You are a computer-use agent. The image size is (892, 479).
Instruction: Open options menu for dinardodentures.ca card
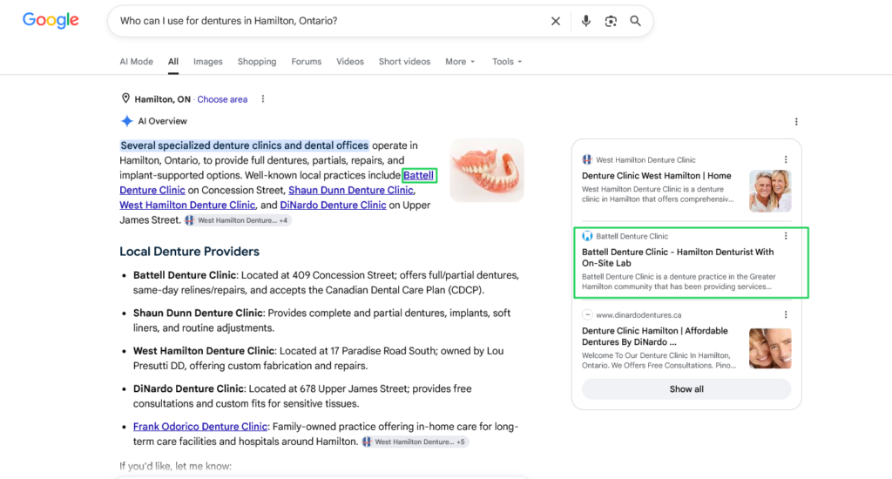click(x=786, y=314)
